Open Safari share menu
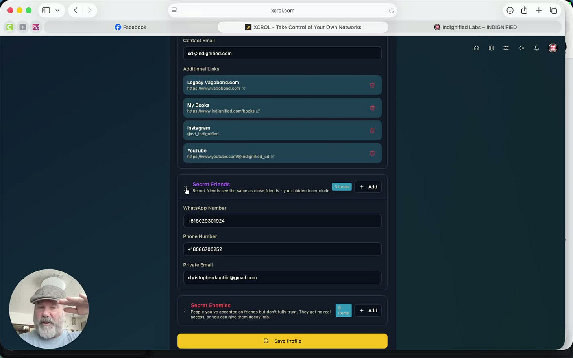The width and height of the screenshot is (573, 358). (x=524, y=11)
